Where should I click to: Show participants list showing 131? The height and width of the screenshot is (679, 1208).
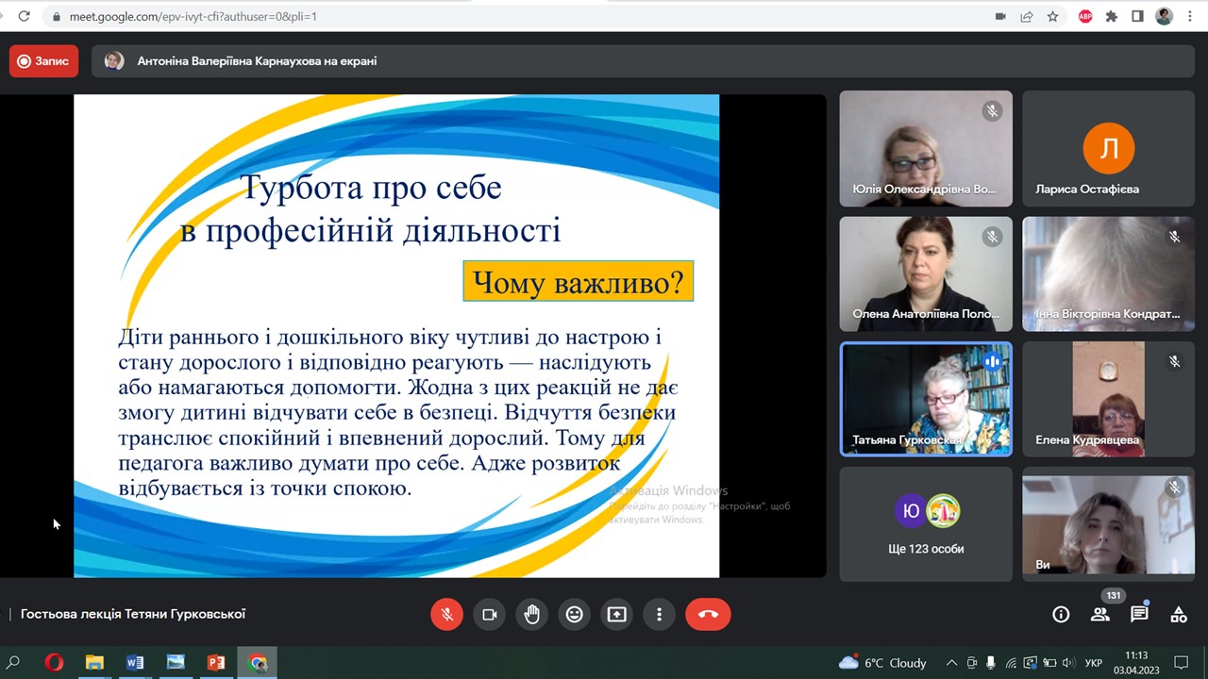coord(1100,614)
